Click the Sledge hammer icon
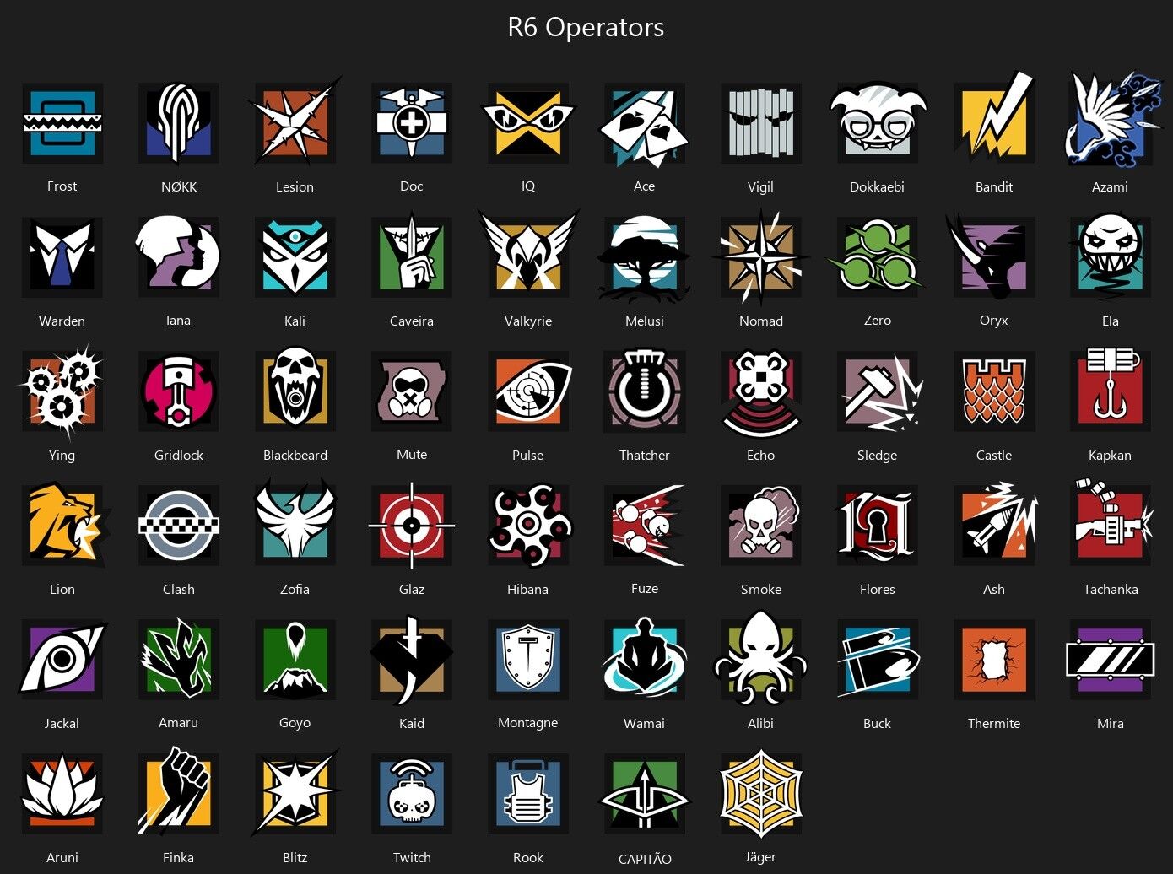Viewport: 1173px width, 874px height. [x=879, y=391]
